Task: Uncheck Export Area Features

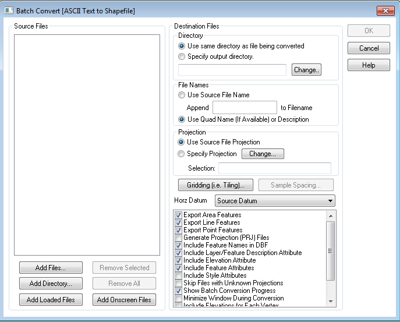Action: pyautogui.click(x=179, y=215)
